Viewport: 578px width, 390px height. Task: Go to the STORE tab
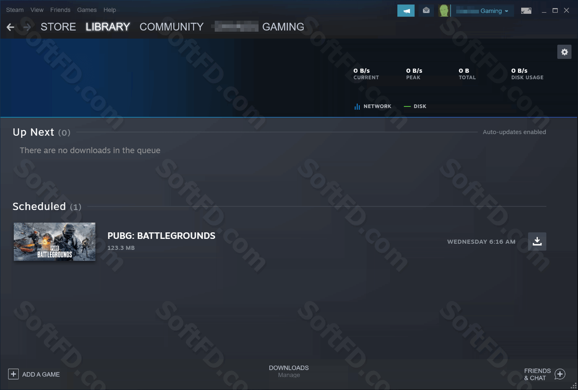58,27
